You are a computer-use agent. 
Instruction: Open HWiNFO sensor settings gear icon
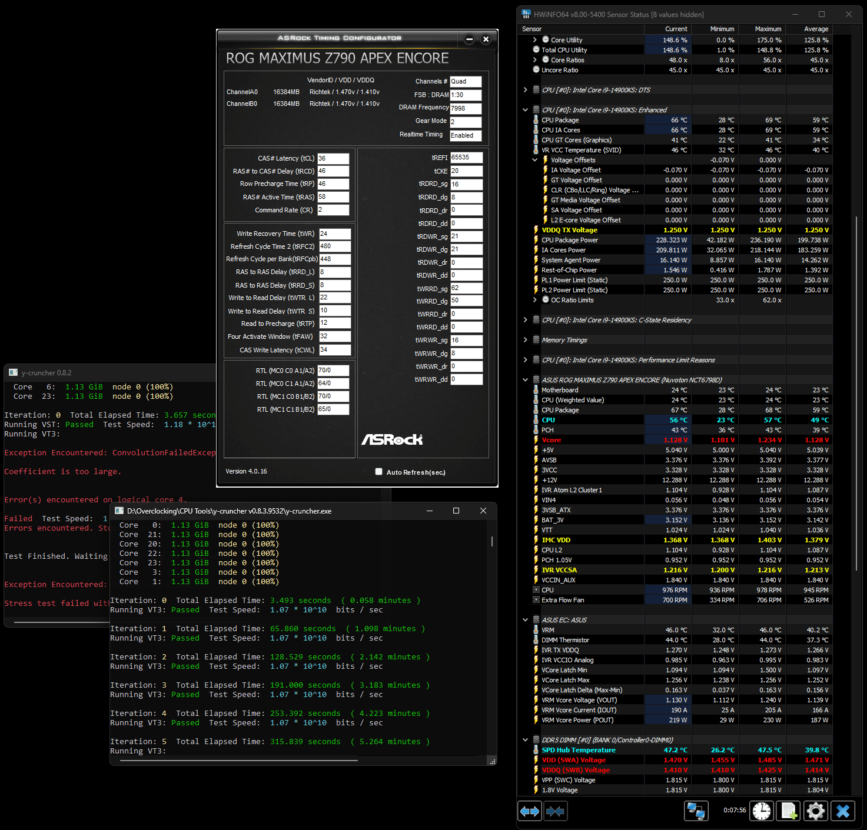[x=816, y=811]
